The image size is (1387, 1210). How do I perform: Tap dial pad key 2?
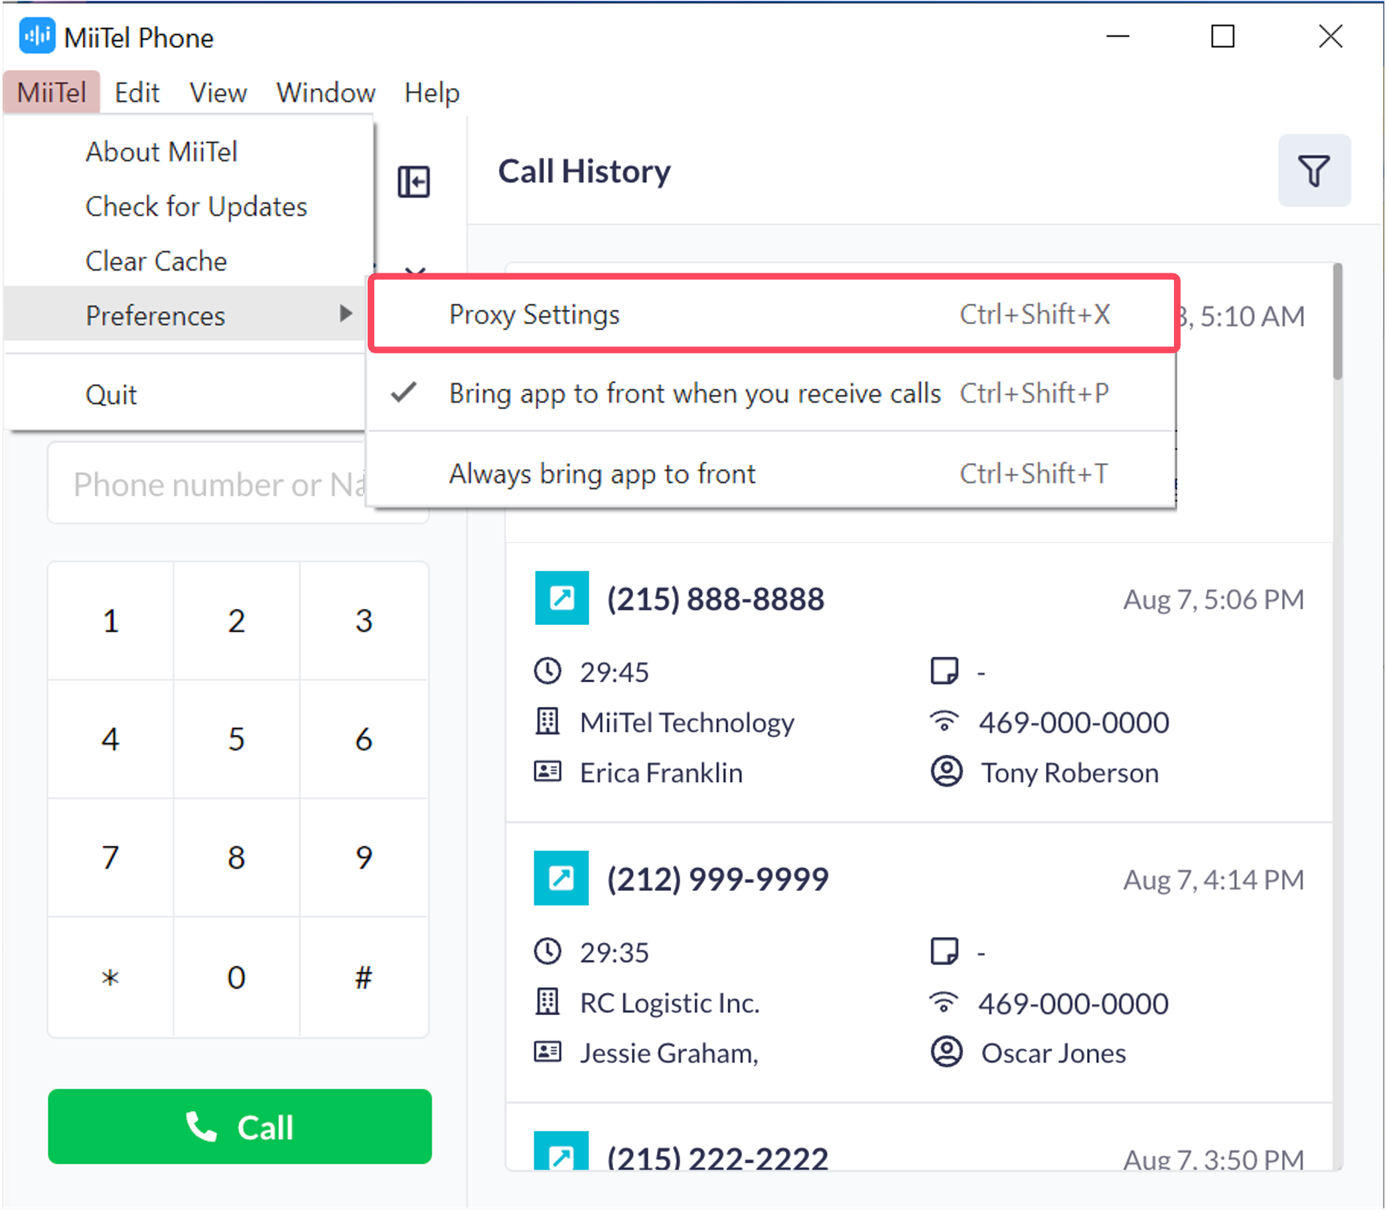(x=236, y=620)
